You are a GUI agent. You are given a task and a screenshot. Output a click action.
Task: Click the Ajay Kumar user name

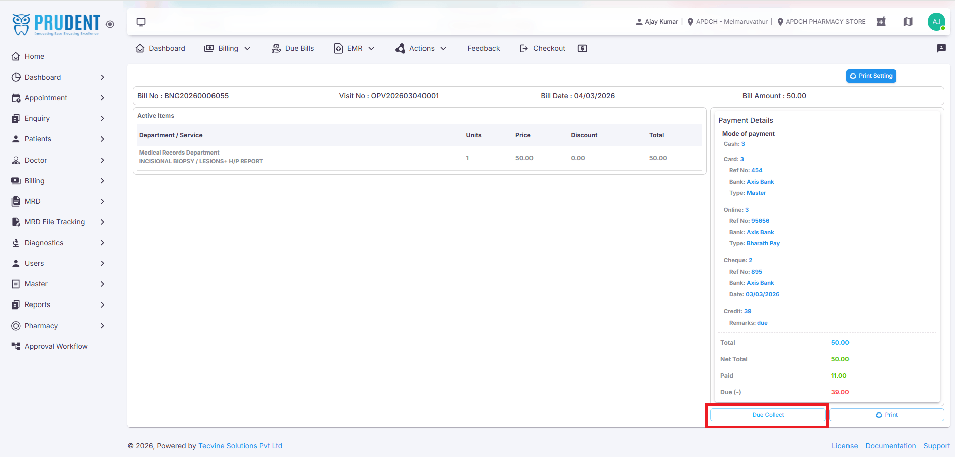coord(661,22)
